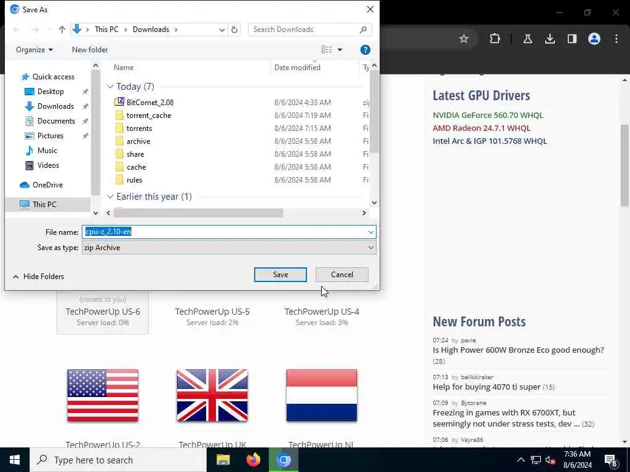Click This PC in address breadcrumb

click(106, 29)
